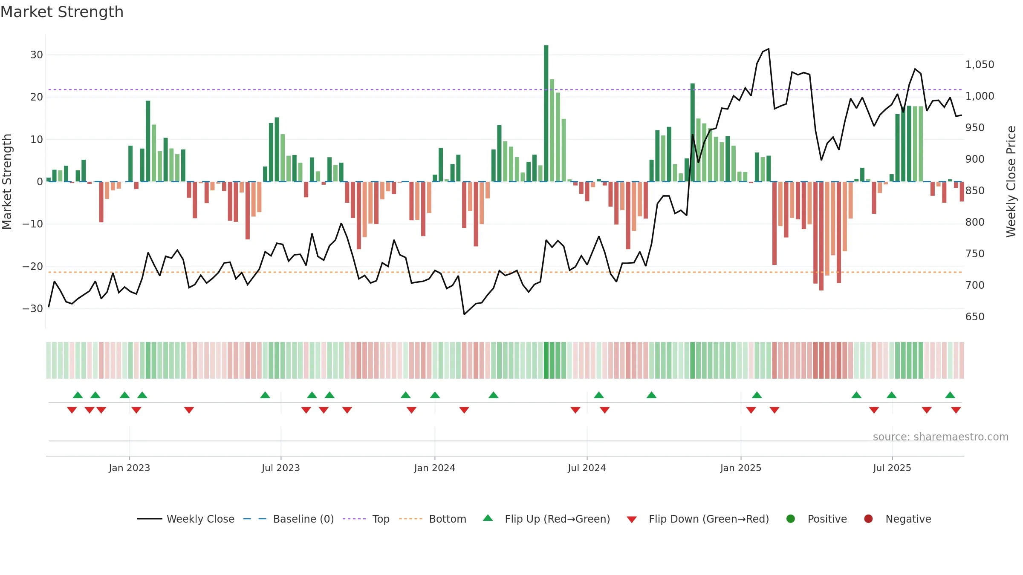Click the red Negative circle legend icon
1023x575 pixels.
click(x=868, y=519)
